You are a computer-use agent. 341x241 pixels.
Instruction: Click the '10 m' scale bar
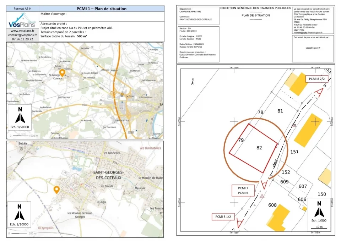pos(319,227)
